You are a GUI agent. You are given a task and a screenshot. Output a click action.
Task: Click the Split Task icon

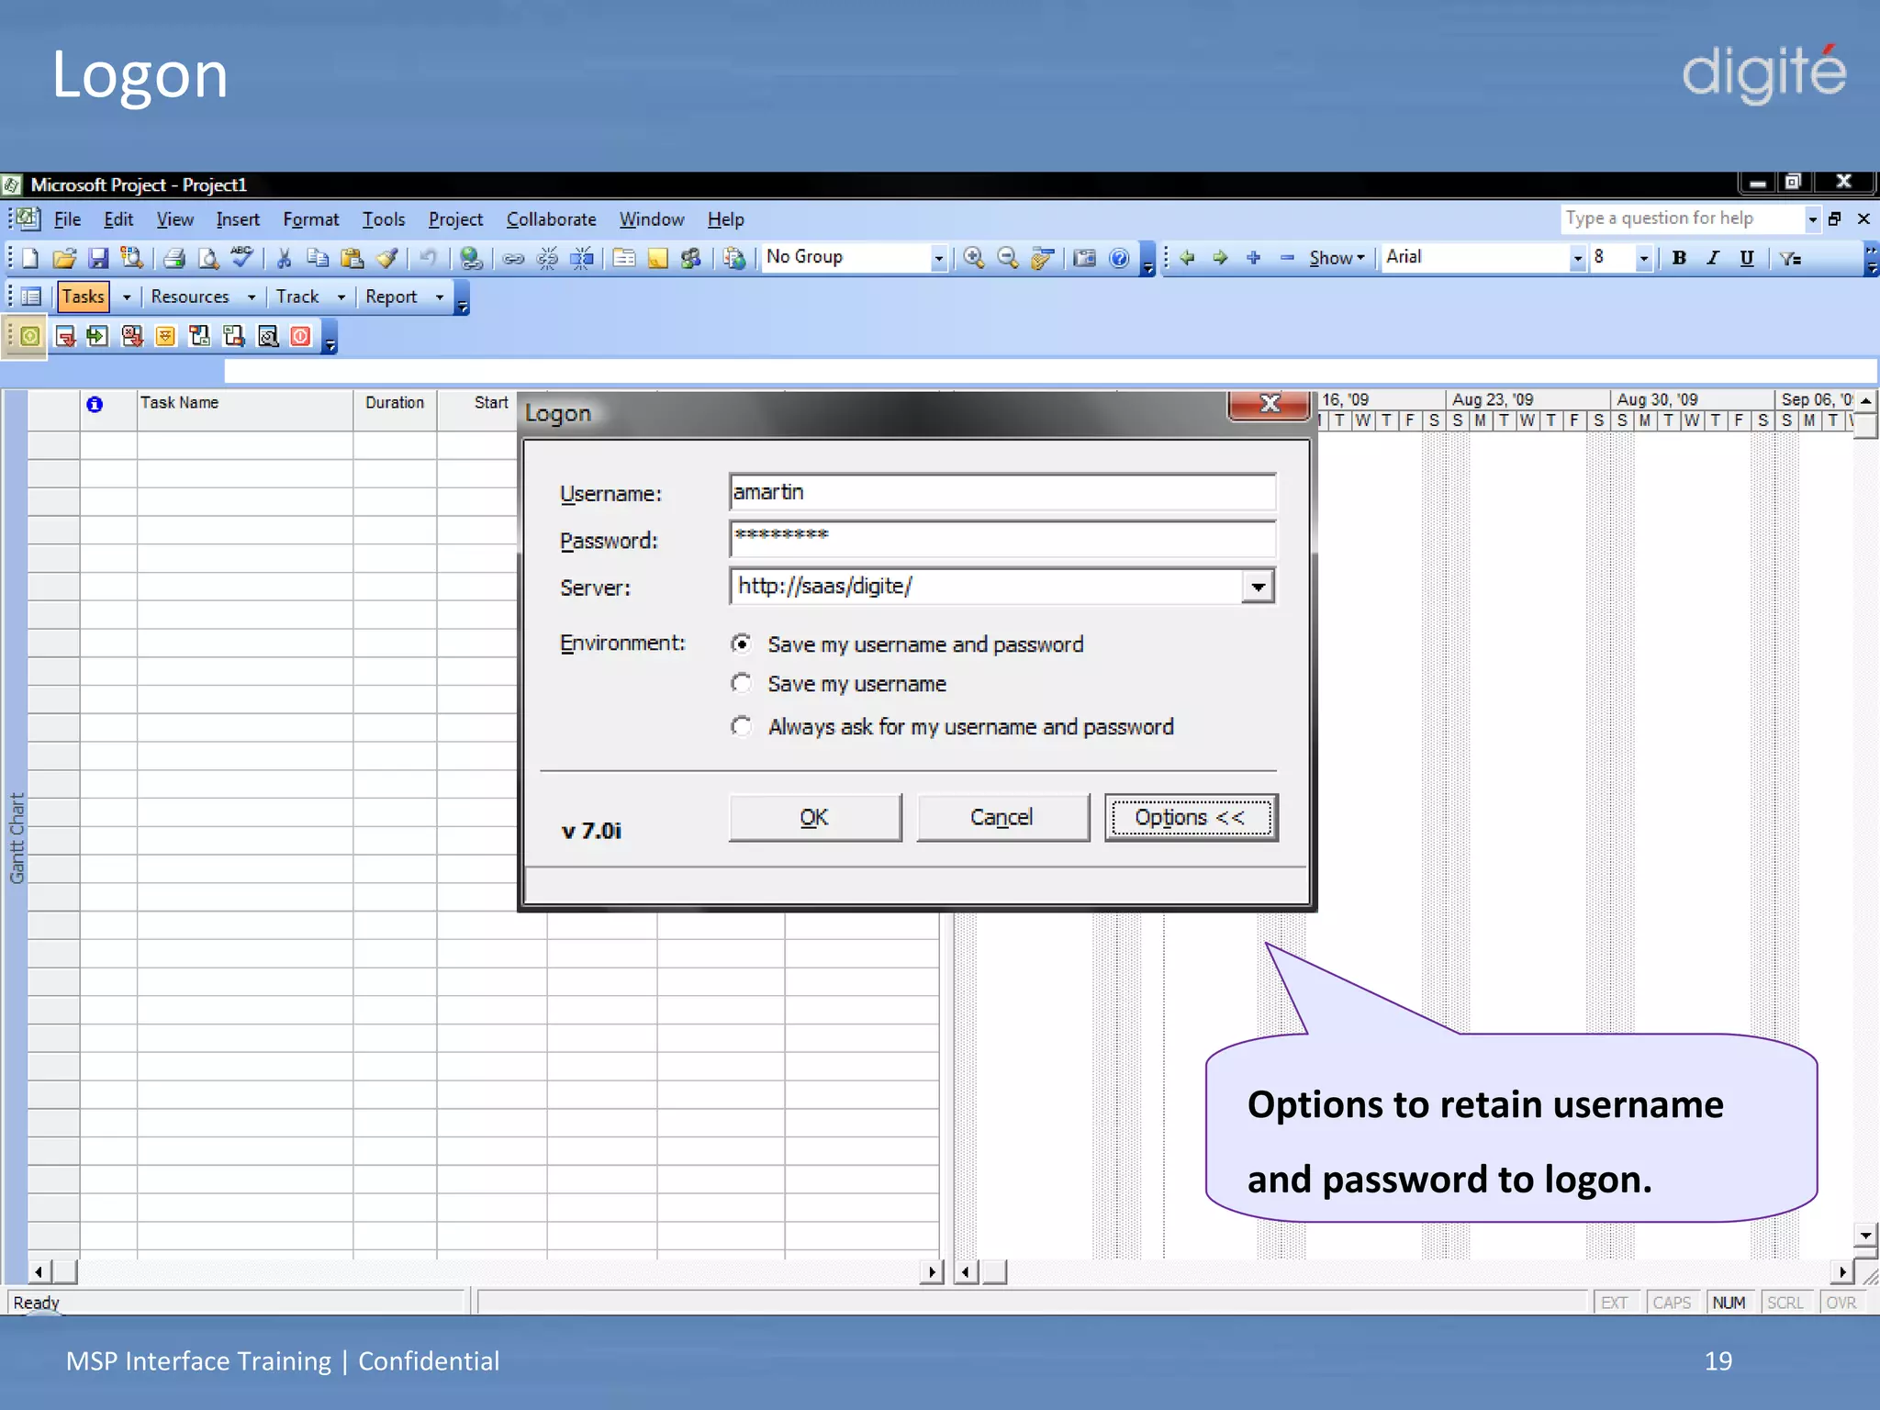point(581,258)
